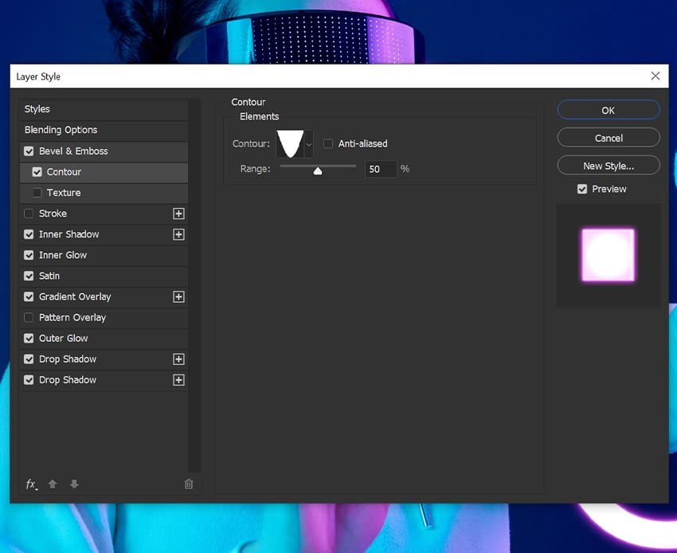Uncheck the first Drop Shadow checkbox
The image size is (677, 553).
(29, 359)
